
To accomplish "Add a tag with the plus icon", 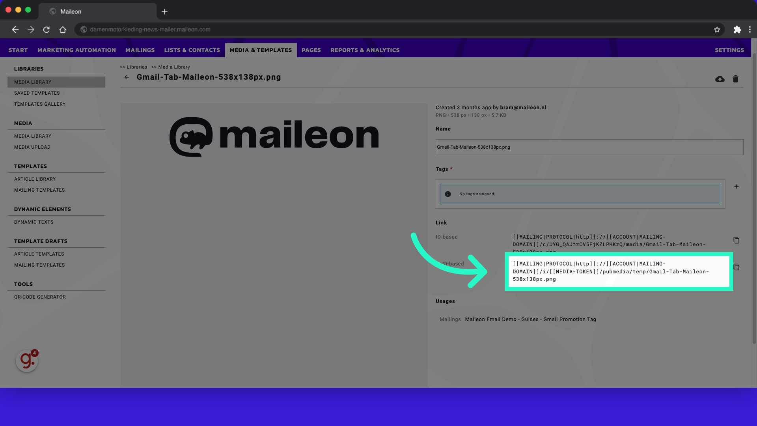I will [736, 187].
